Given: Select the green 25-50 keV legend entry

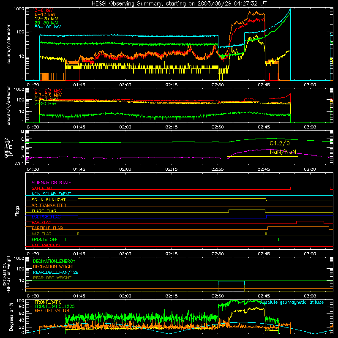Looking at the screenshot, I should 46,23.
